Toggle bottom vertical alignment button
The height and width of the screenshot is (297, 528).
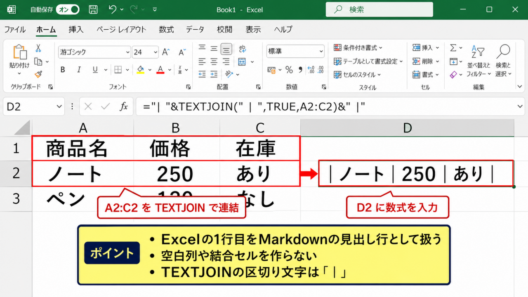pyautogui.click(x=226, y=49)
